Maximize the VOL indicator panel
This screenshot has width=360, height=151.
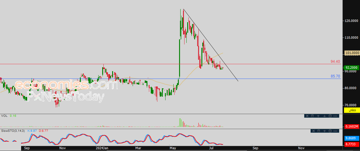tap(312, 116)
